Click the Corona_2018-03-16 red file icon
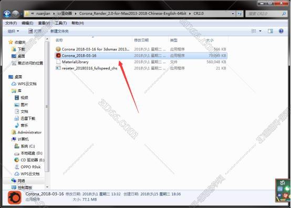This screenshot has width=291, height=208. pyautogui.click(x=58, y=55)
